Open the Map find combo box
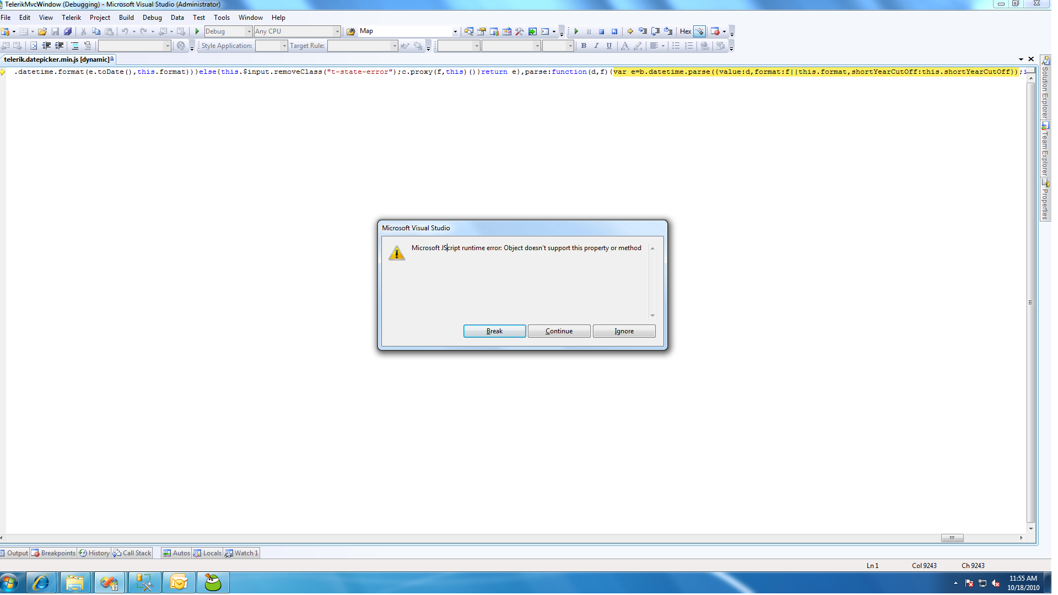The width and height of the screenshot is (1058, 595). click(455, 31)
